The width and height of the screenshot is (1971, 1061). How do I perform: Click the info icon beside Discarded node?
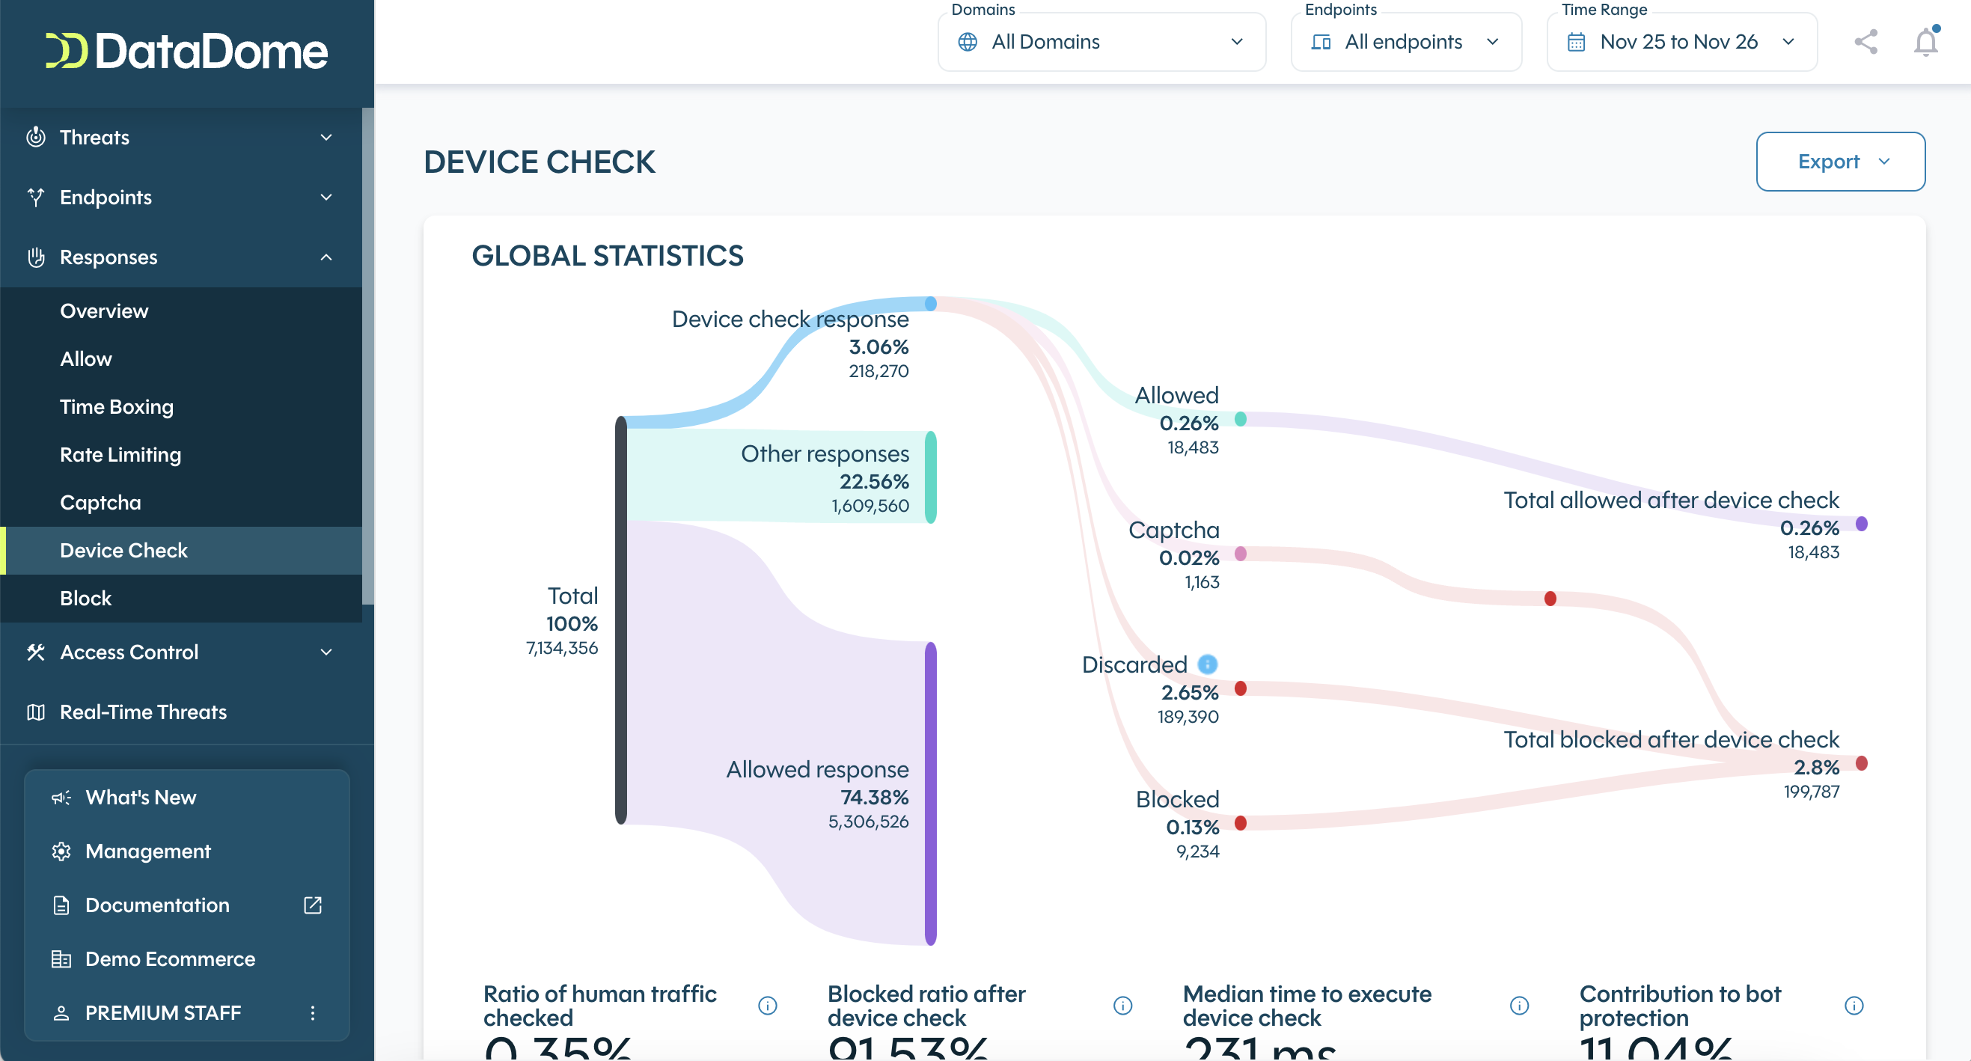(1208, 664)
